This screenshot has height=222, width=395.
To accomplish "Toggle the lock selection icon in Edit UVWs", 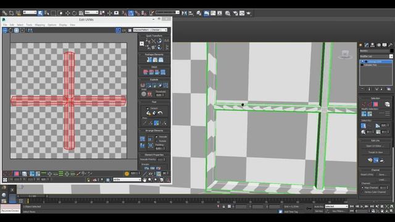I will pos(88,179).
